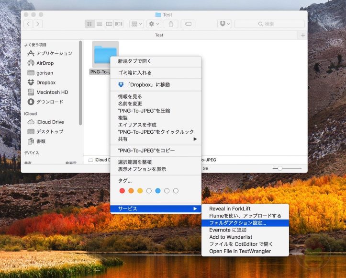Choose 選択範囲を整頓 in context menu

[x=156, y=162]
